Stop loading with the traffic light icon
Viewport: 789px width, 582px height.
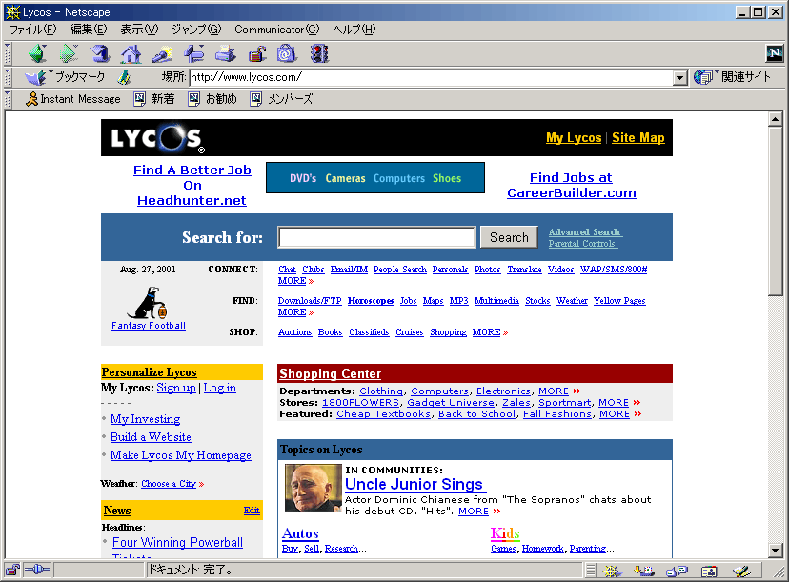(x=319, y=53)
